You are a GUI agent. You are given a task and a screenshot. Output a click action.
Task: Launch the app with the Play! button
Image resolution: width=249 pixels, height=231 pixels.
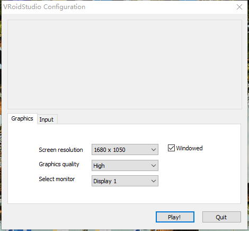(175, 217)
